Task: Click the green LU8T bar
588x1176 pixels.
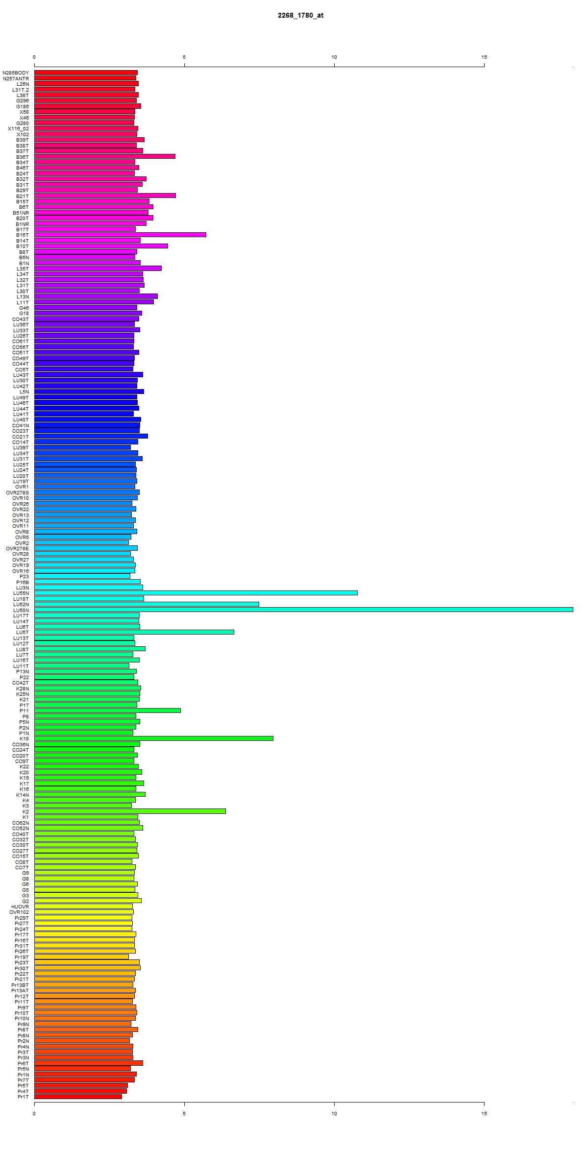Action: [x=90, y=649]
